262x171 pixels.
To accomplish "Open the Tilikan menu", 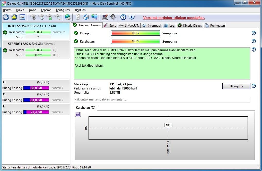I will point(32,10).
